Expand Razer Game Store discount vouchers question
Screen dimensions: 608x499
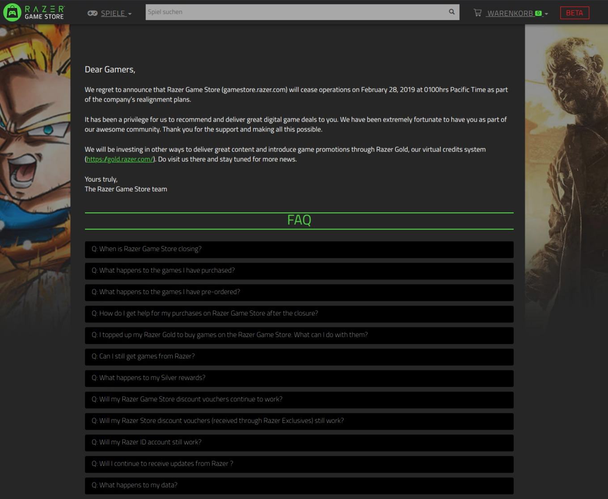299,399
